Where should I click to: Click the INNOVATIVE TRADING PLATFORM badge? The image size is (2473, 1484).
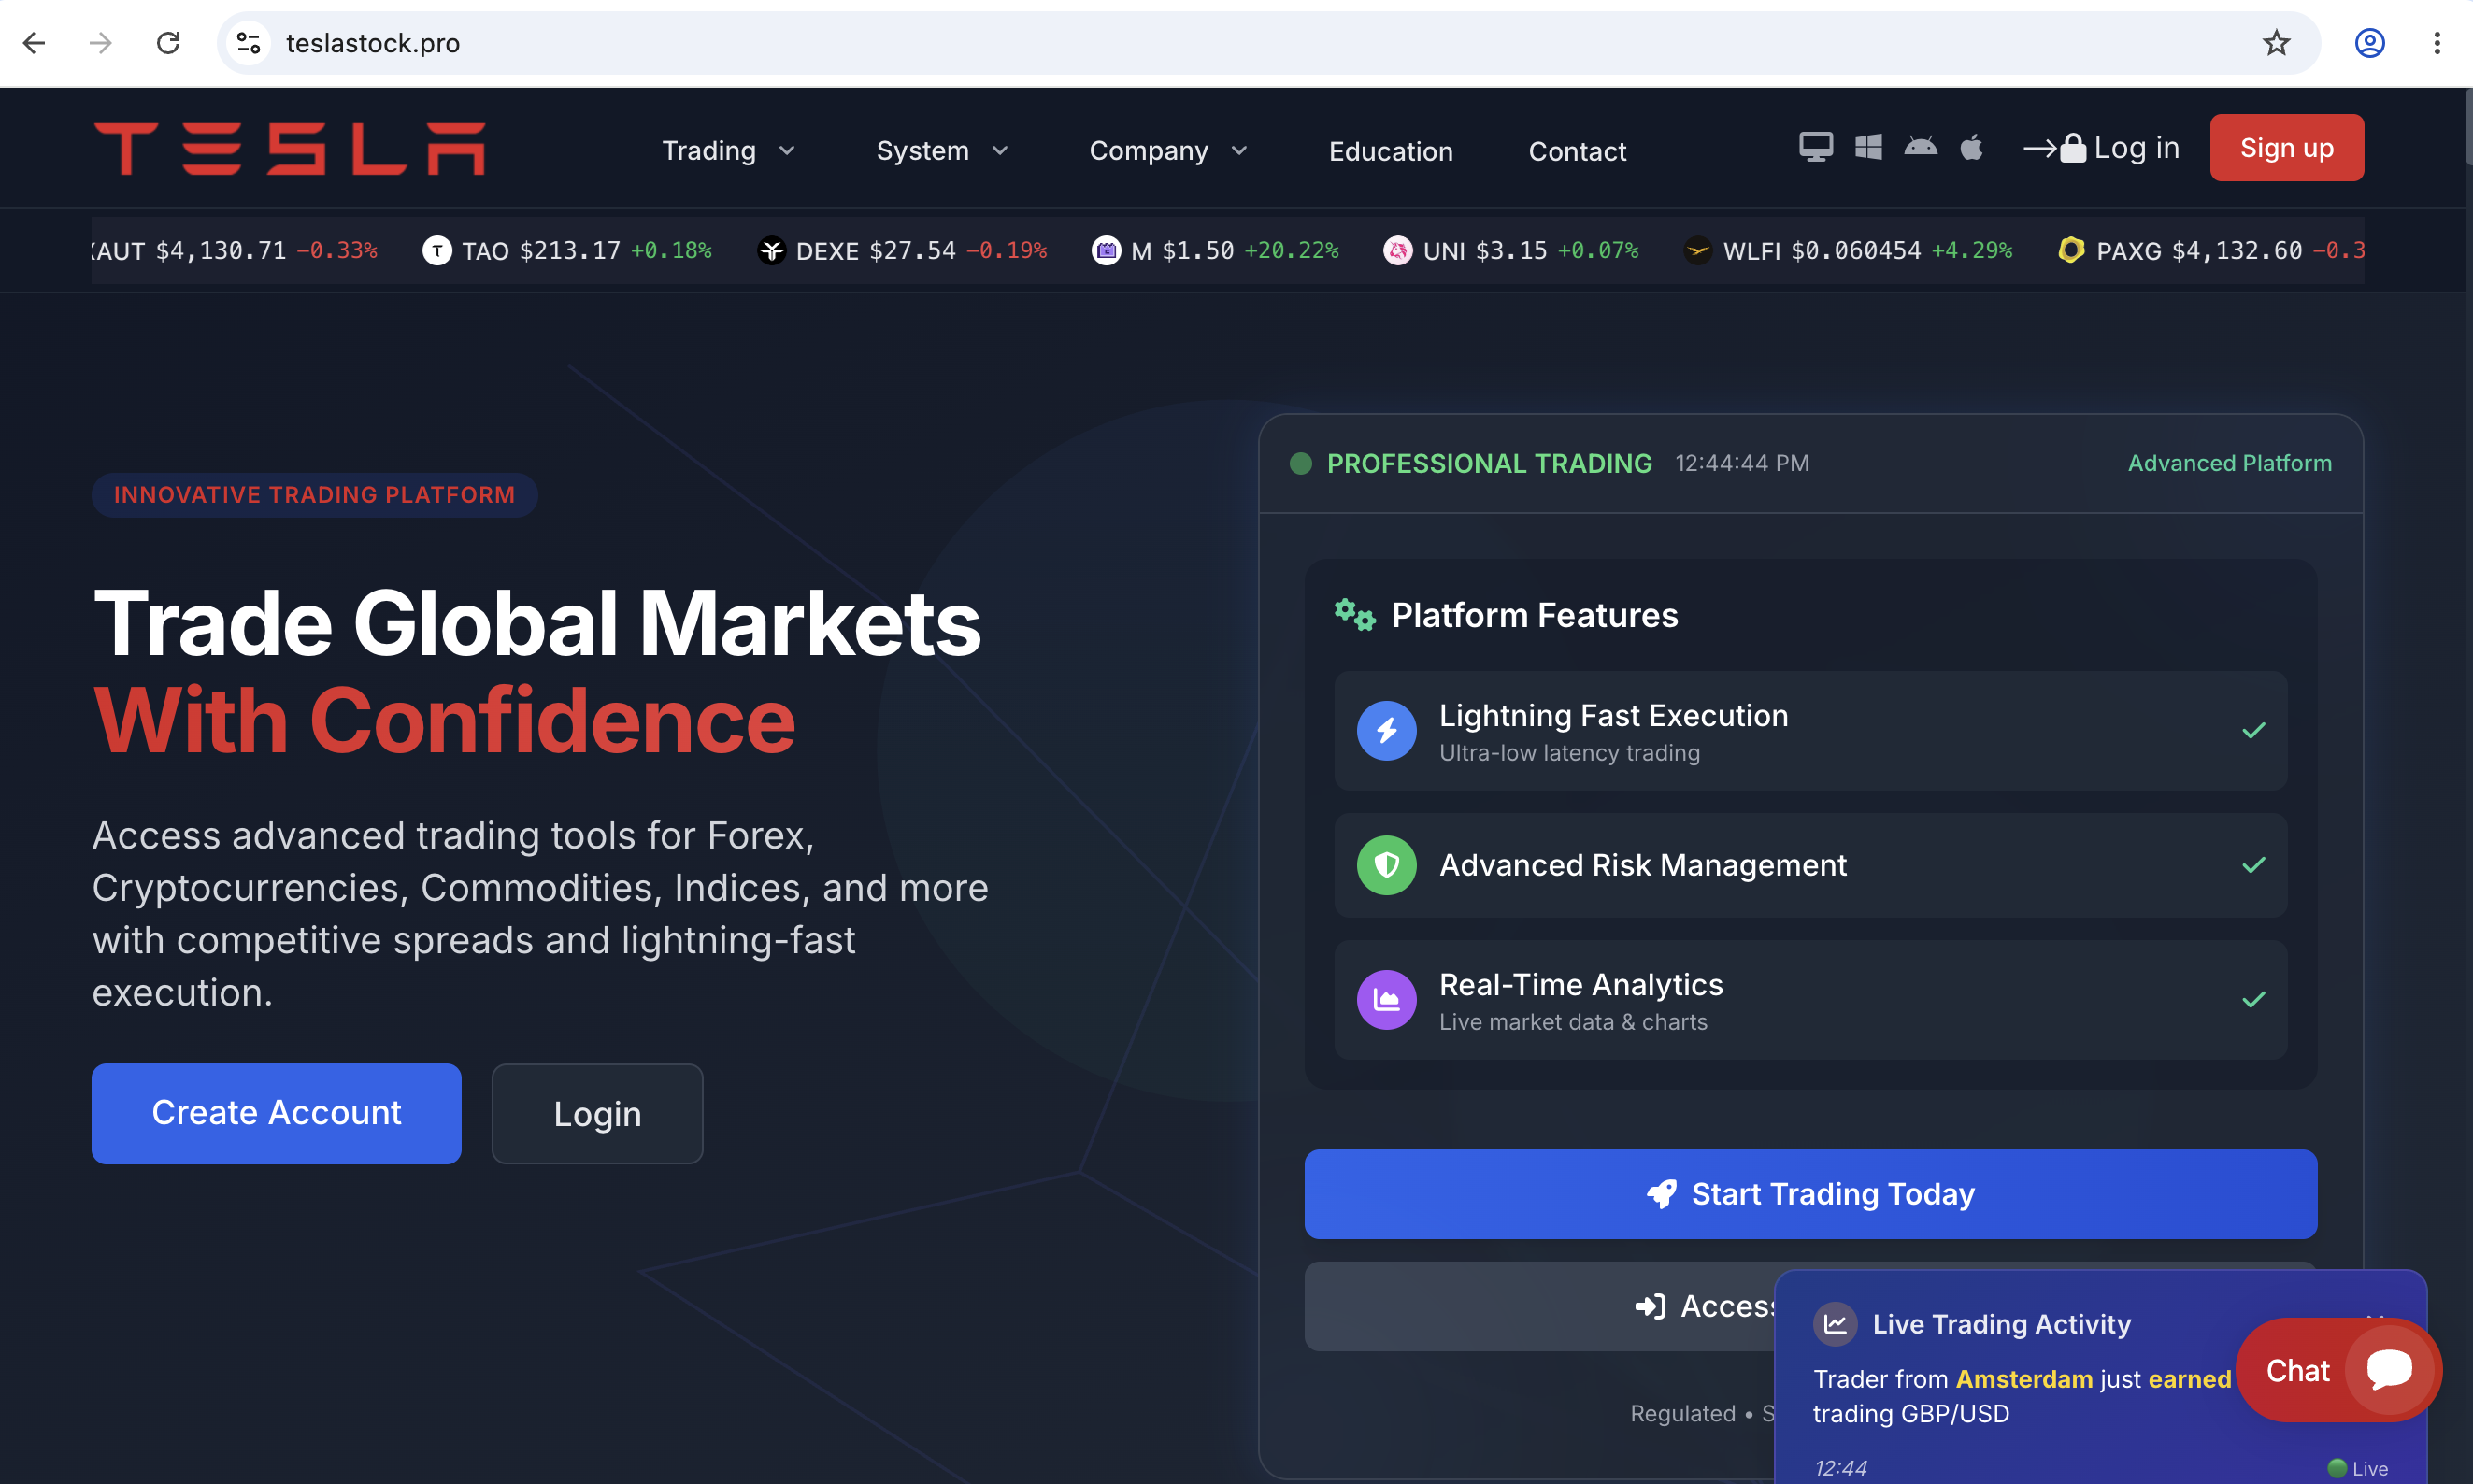tap(314, 495)
